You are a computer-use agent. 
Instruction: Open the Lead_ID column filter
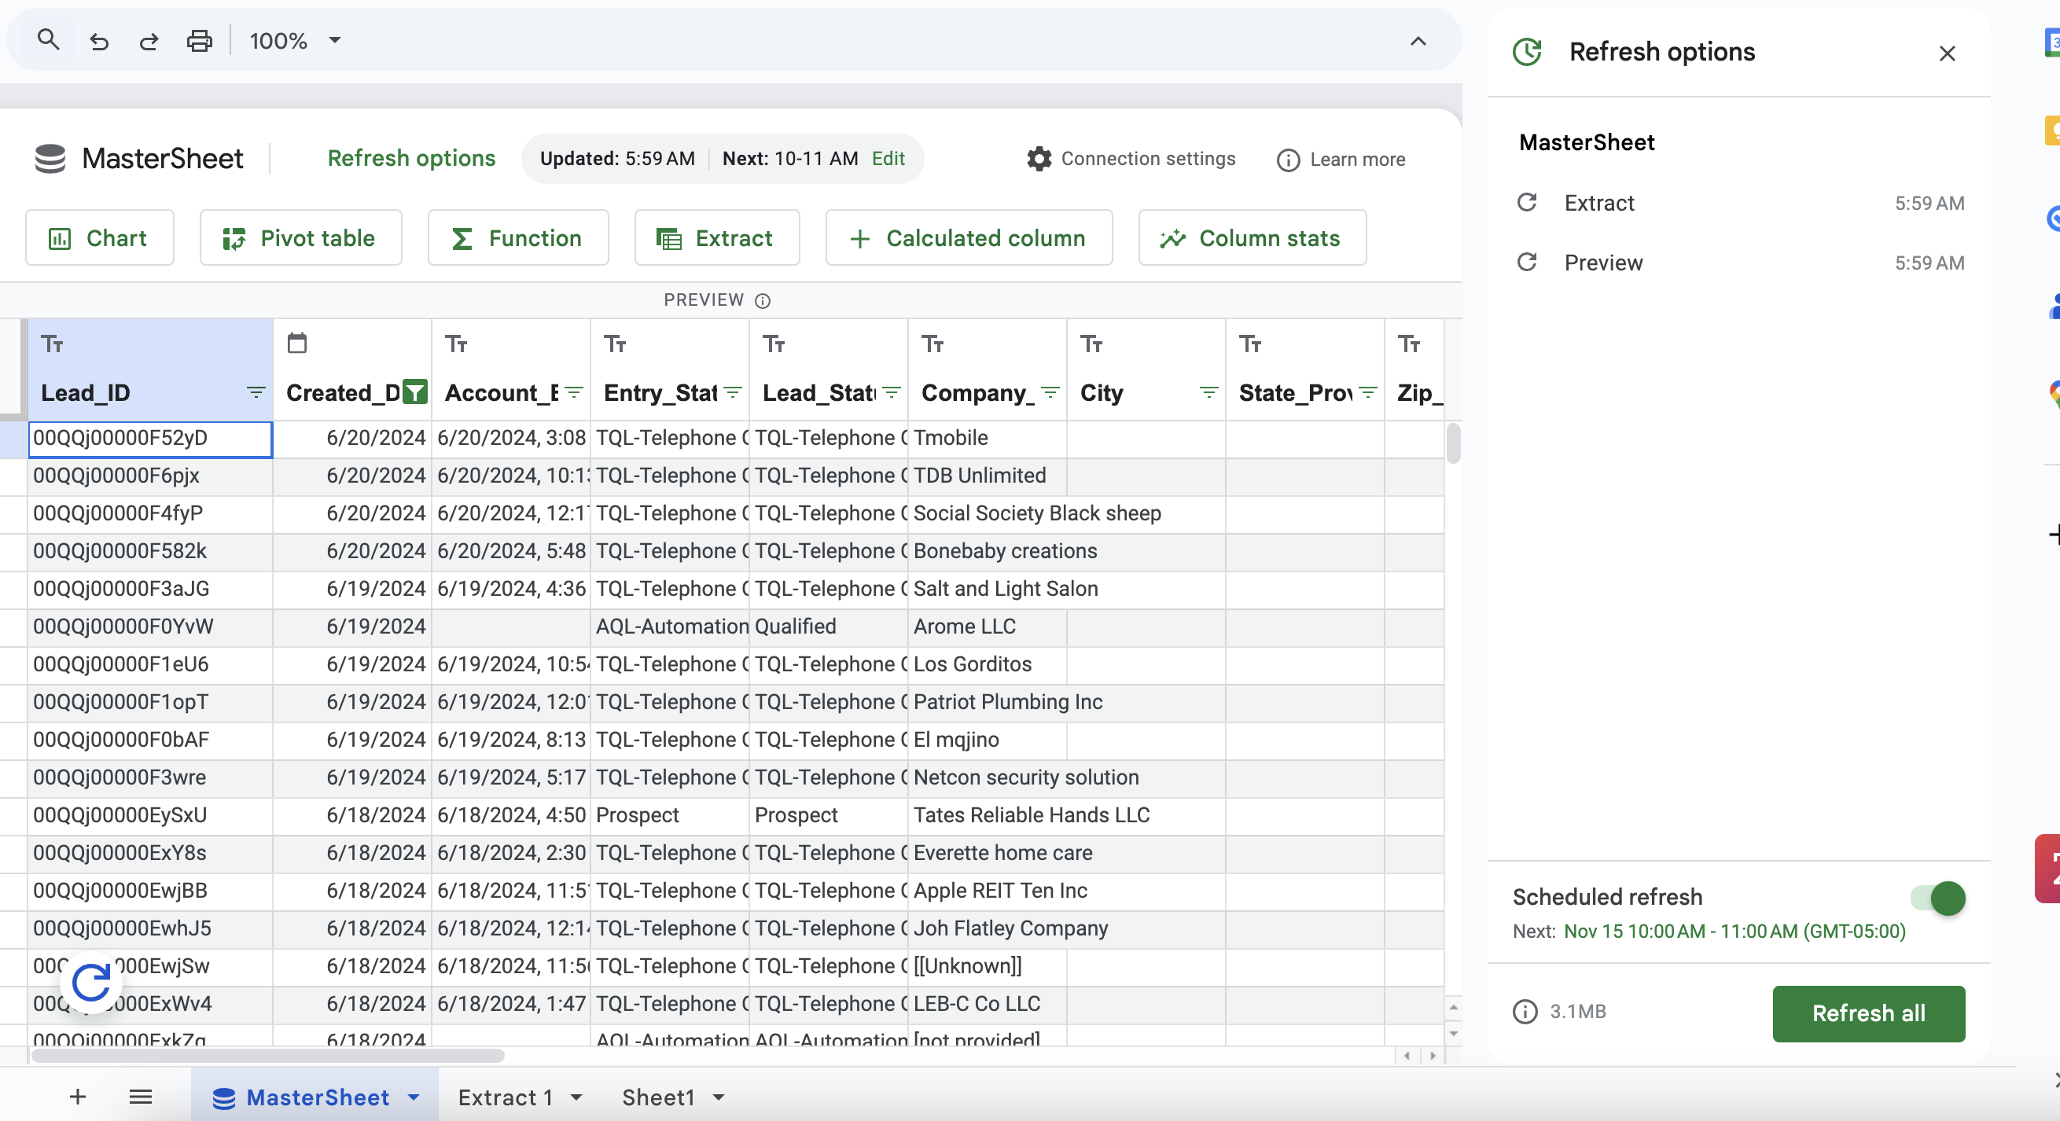(256, 391)
